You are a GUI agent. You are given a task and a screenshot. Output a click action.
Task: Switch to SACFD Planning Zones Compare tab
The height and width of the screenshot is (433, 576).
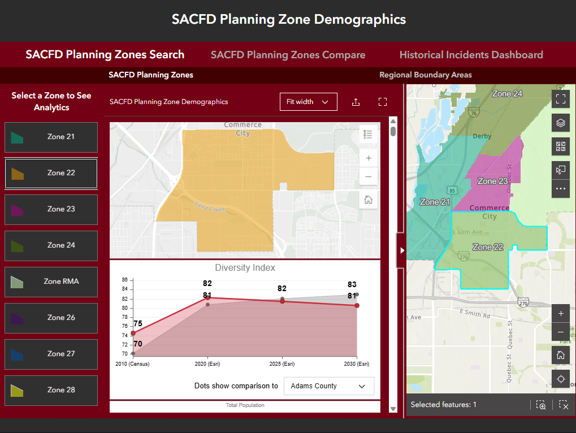click(288, 55)
